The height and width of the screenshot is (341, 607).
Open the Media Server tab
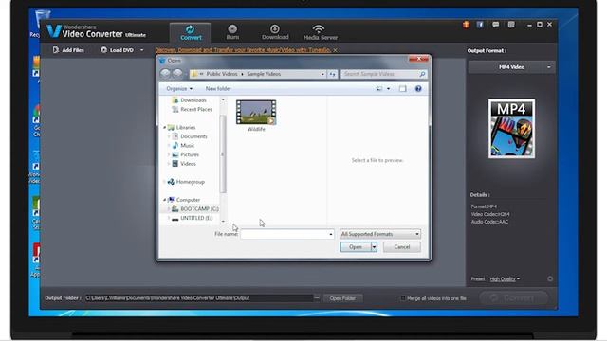pos(320,33)
